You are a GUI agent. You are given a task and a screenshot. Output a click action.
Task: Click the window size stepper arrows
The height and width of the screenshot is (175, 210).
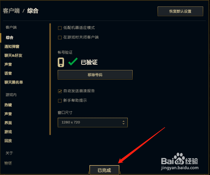click(x=124, y=123)
